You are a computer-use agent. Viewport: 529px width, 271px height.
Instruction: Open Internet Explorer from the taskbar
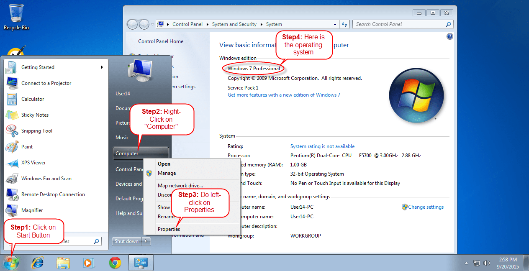click(38, 263)
